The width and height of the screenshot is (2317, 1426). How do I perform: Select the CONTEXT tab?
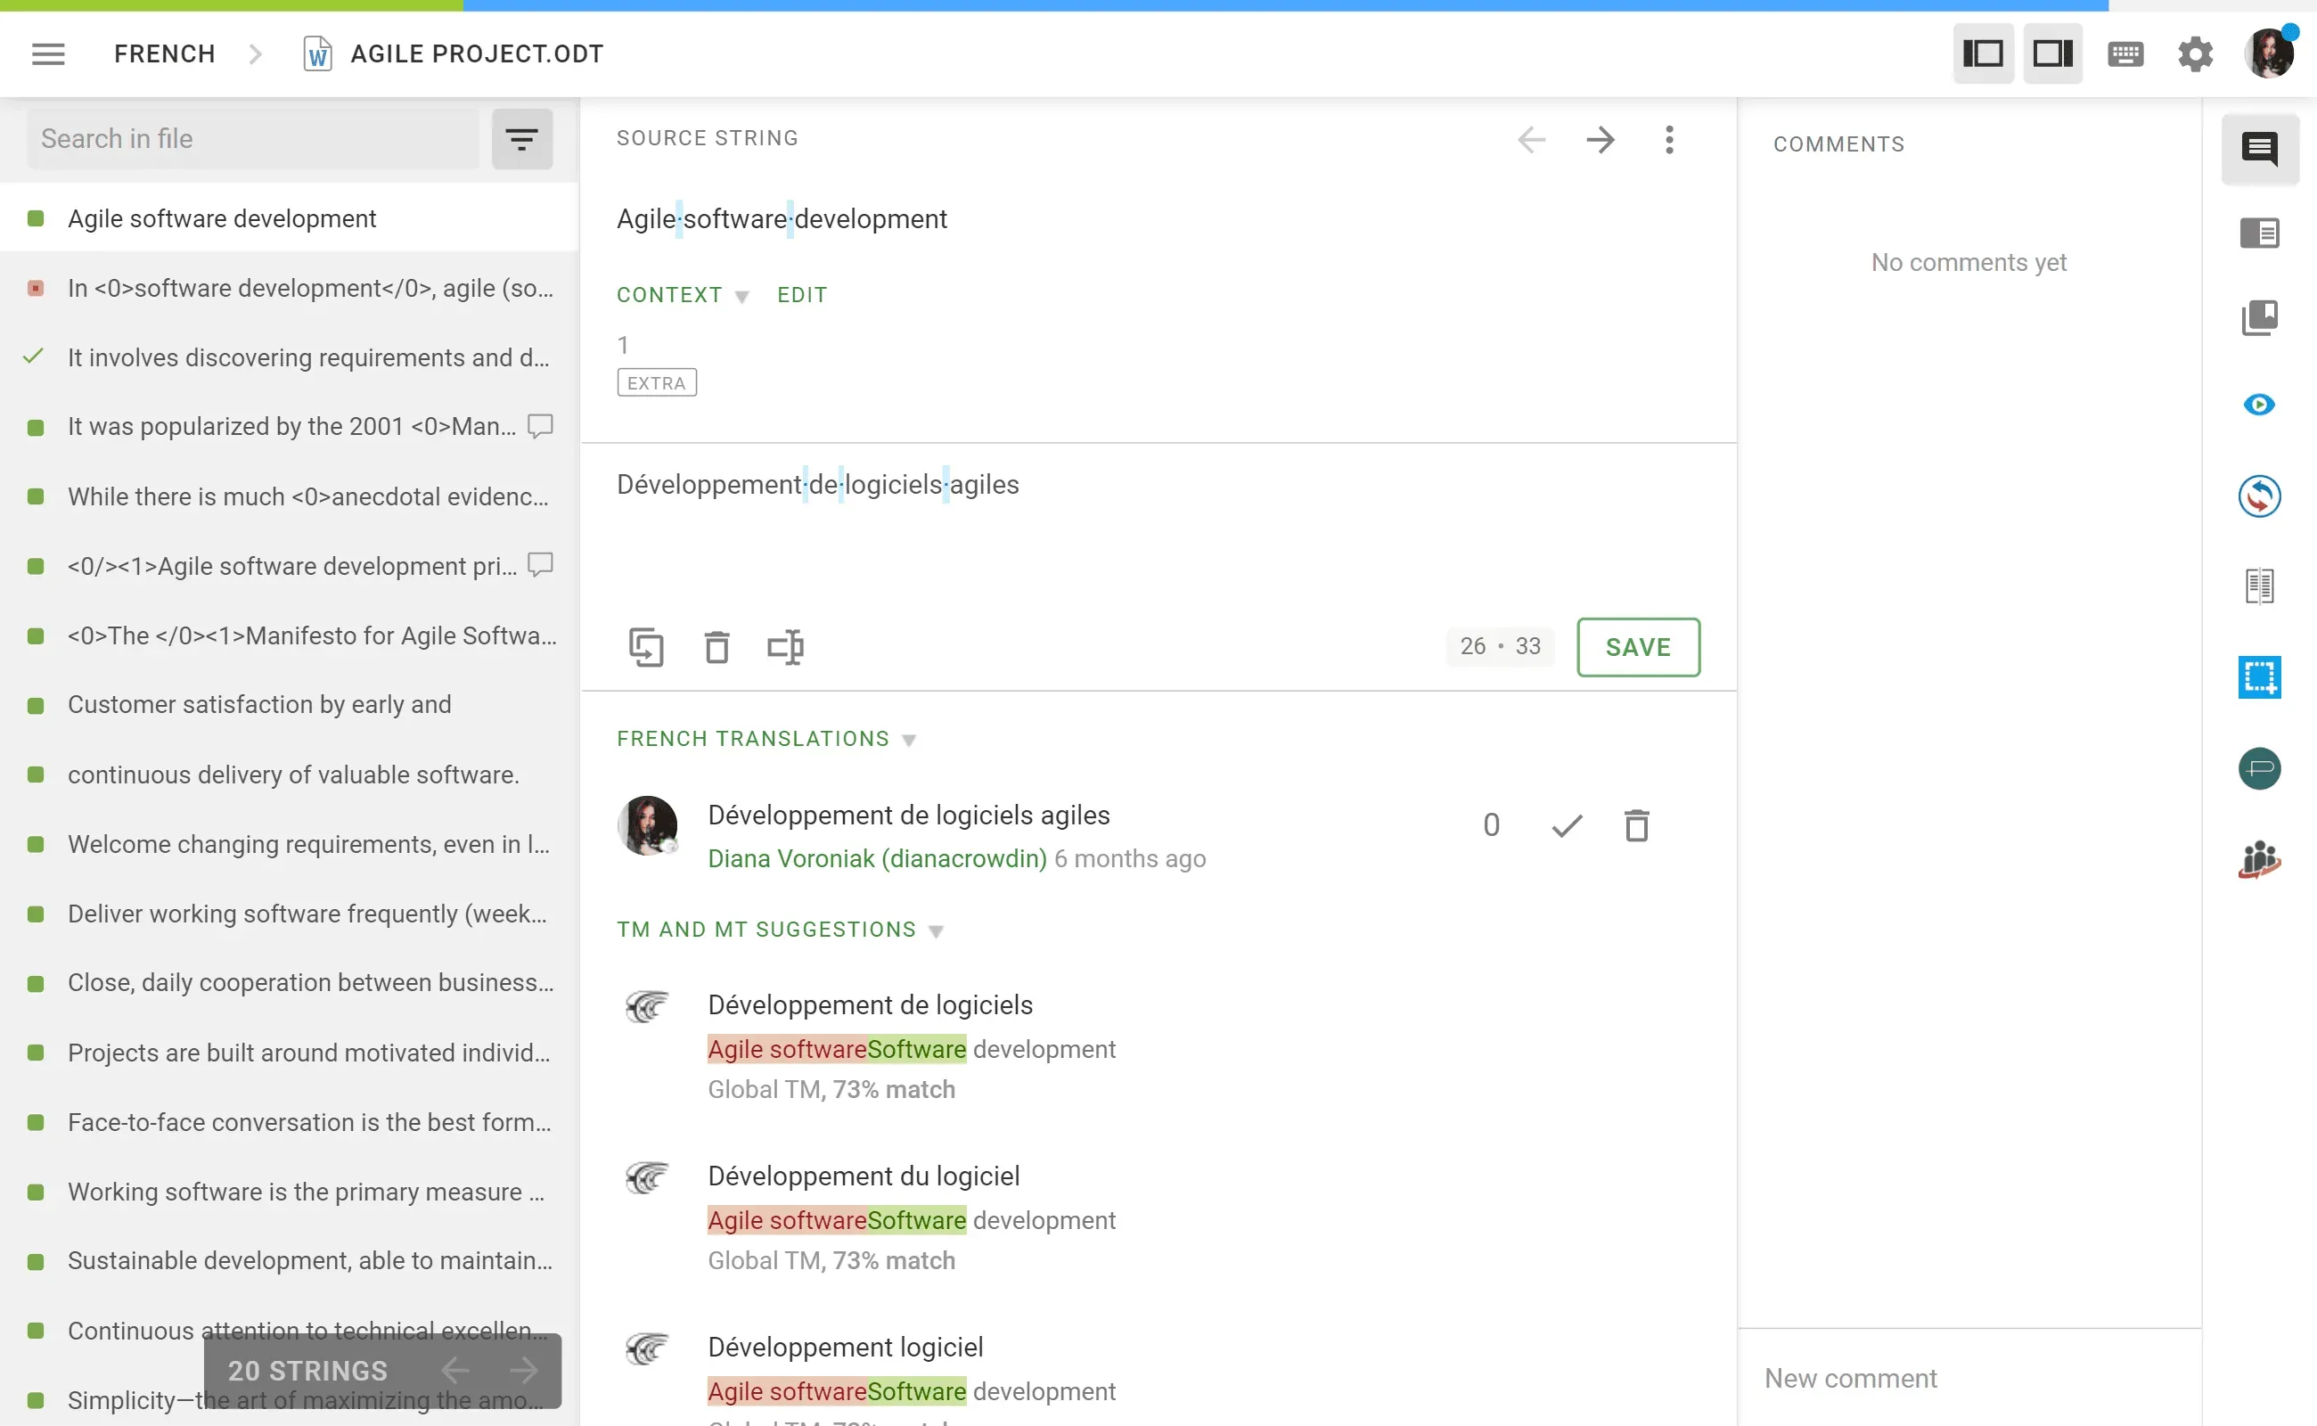pyautogui.click(x=670, y=294)
